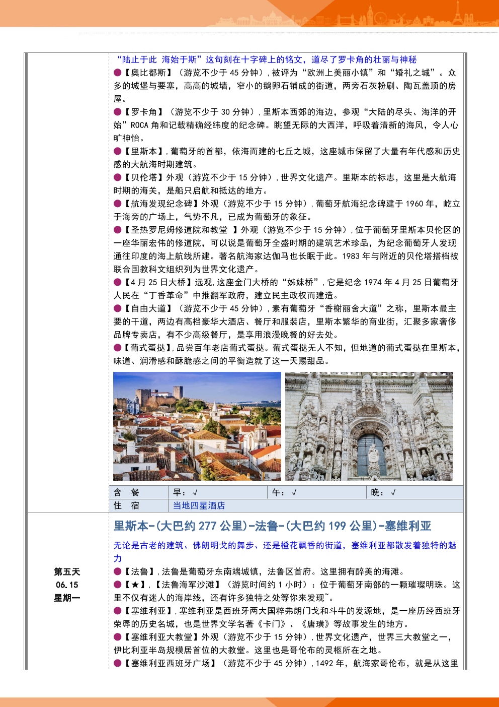The image size is (499, 707).
Task: Click the 当地四星酒店 hotel text
Action: [x=199, y=505]
